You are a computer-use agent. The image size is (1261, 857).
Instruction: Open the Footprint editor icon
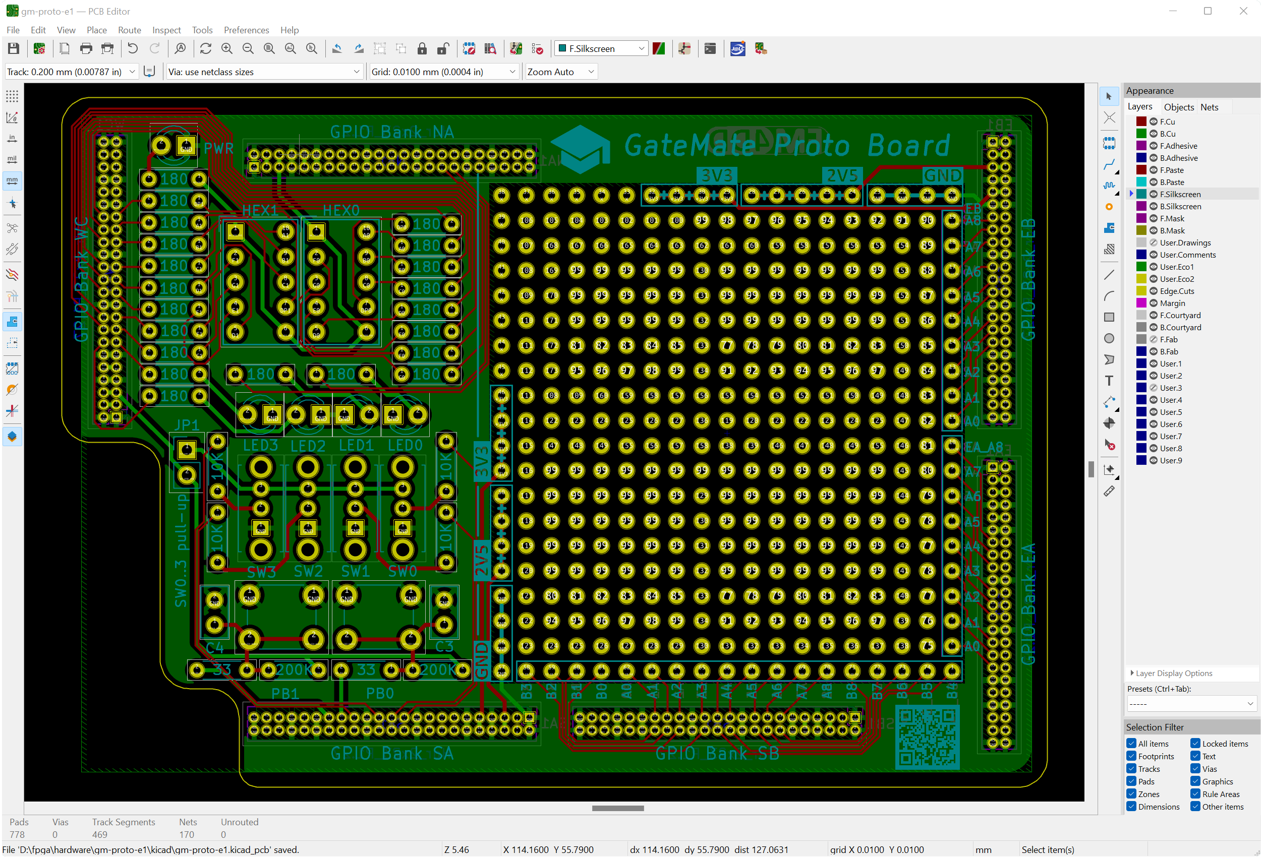(x=469, y=49)
